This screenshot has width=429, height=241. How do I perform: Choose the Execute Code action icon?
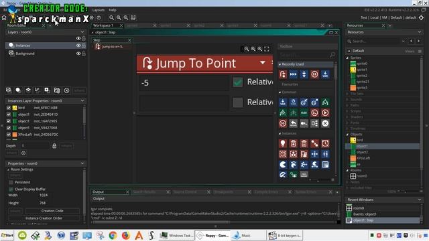pyautogui.click(x=314, y=113)
